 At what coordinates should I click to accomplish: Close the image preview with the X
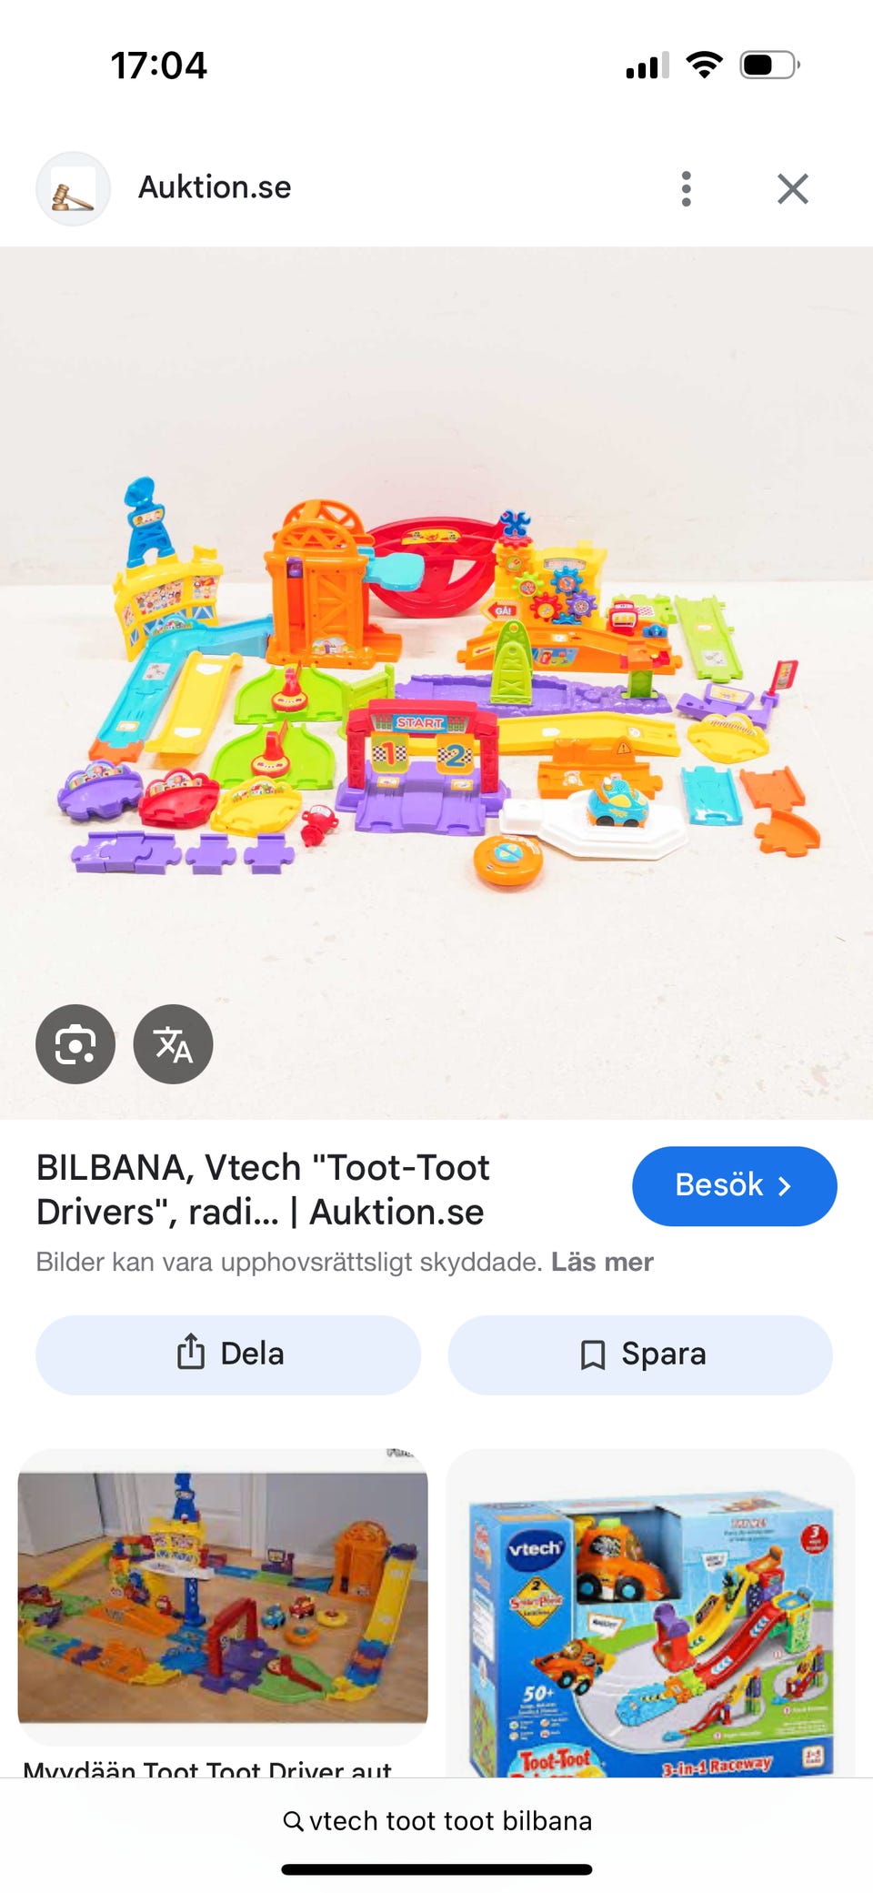click(x=793, y=188)
